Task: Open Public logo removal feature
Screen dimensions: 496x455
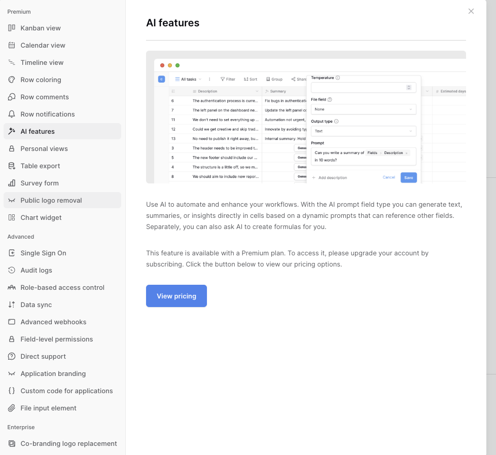Action: 51,200
